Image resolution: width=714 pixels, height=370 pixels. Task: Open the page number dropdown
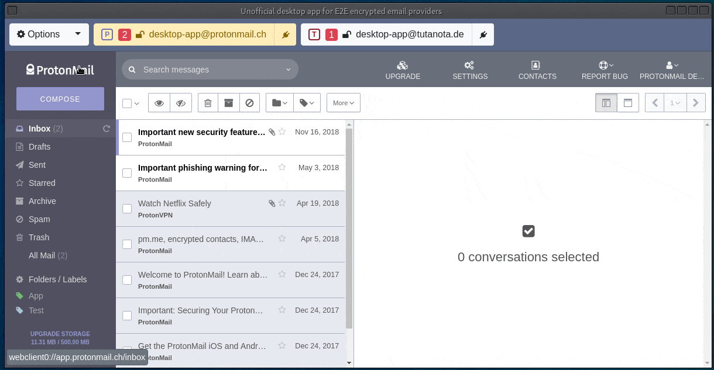coord(675,103)
